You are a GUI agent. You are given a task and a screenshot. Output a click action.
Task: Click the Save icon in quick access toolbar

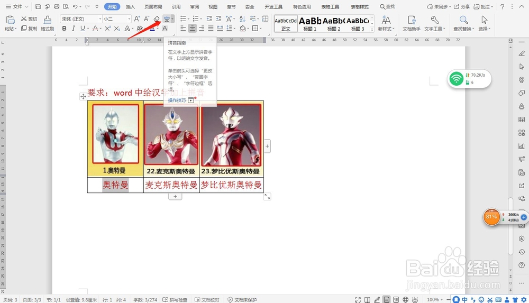38,6
